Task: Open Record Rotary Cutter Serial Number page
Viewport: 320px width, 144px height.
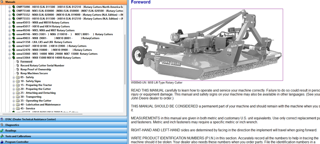Action: click(x=42, y=65)
